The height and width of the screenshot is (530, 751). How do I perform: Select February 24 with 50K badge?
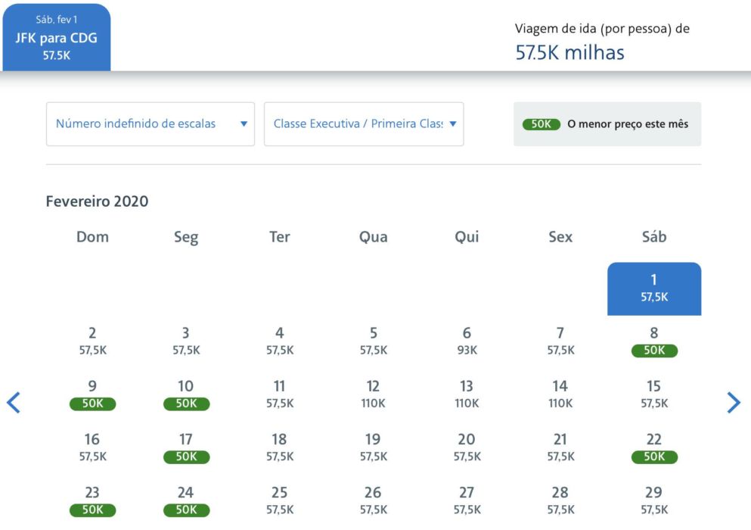pos(186,501)
